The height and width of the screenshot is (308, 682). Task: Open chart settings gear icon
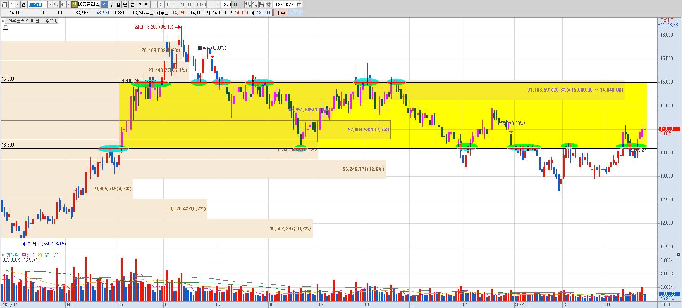268,4
